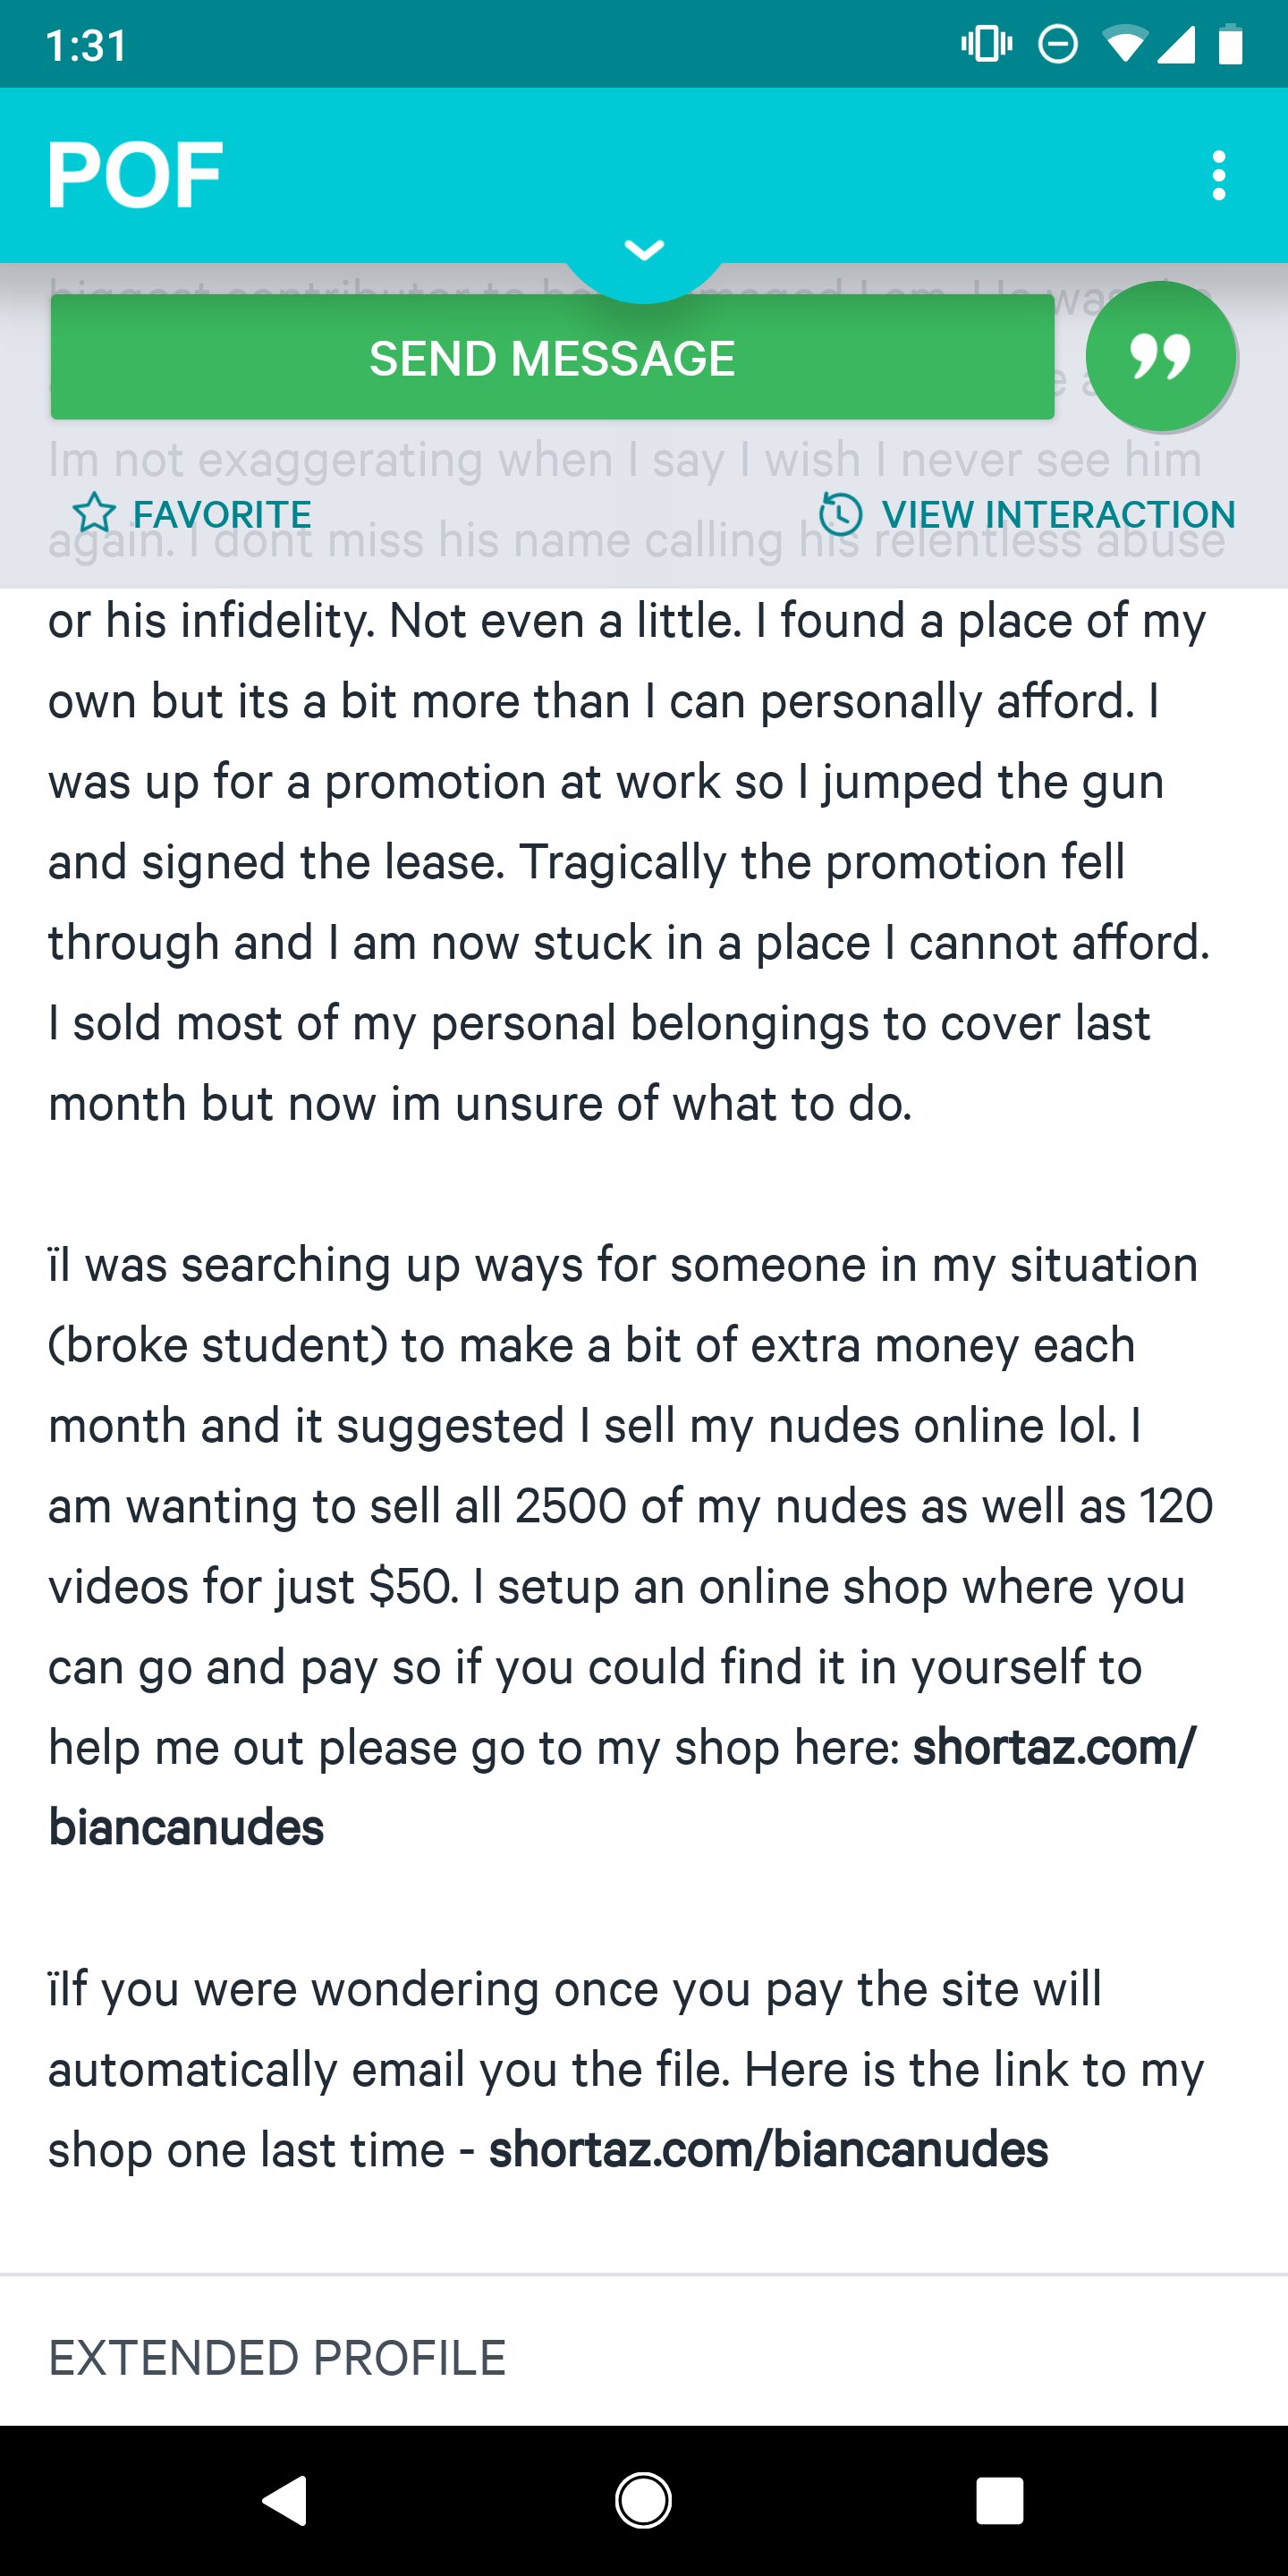Collapse the panel with the chevron arrow
This screenshot has height=2576, width=1288.
point(644,249)
